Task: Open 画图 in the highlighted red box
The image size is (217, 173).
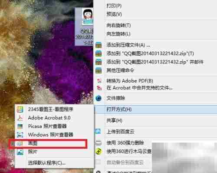Action: (48, 144)
